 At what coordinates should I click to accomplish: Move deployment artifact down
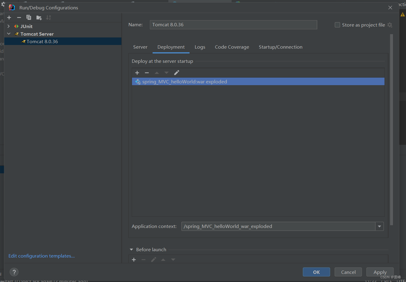tap(167, 73)
